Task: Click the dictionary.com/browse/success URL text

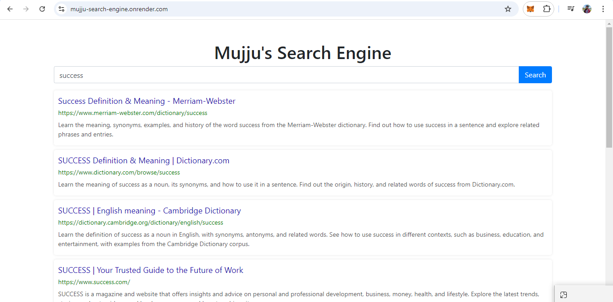Action: [119, 172]
